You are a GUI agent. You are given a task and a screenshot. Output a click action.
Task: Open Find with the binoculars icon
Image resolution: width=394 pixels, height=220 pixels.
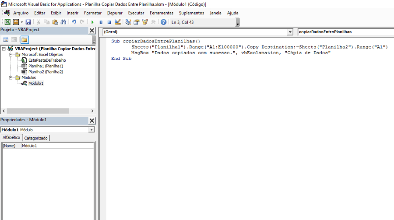(x=63, y=22)
